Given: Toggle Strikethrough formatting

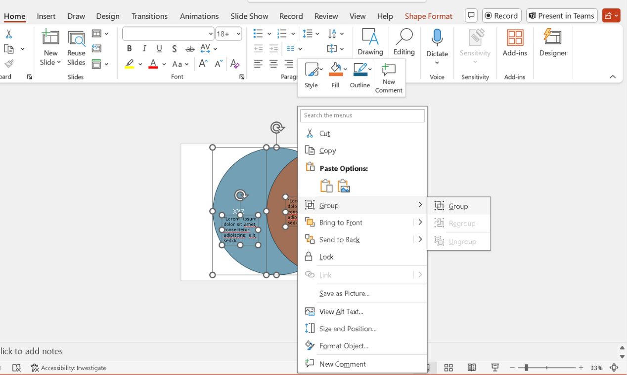Looking at the screenshot, I should pyautogui.click(x=190, y=49).
